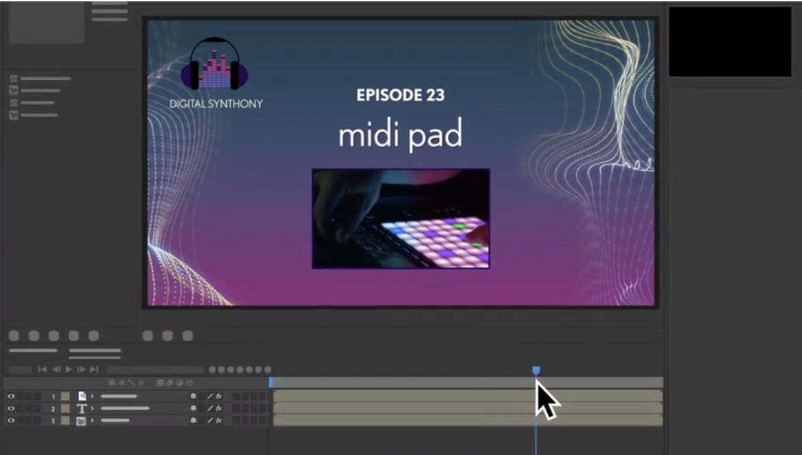This screenshot has height=455, width=802.
Task: Click the Shy icon in the timeline column header
Action: [112, 383]
